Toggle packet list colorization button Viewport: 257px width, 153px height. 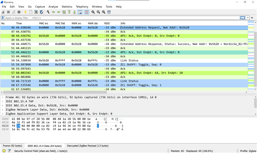[86, 12]
